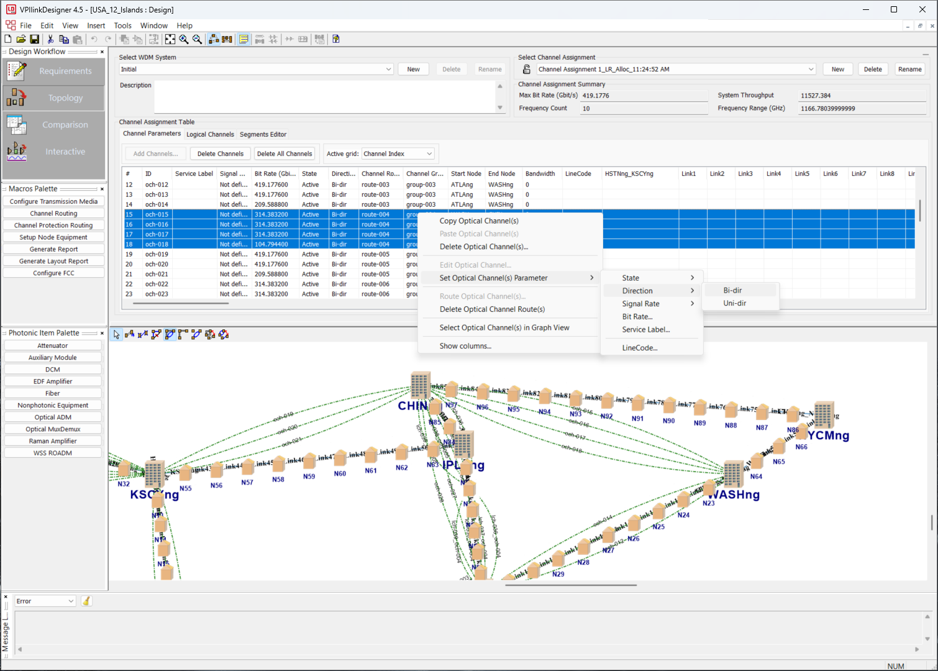Open Set Optical Channel(s) Parameter submenu
This screenshot has width=938, height=671.
pyautogui.click(x=511, y=278)
